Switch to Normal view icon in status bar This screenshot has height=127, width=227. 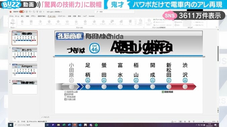pyautogui.click(x=180, y=122)
